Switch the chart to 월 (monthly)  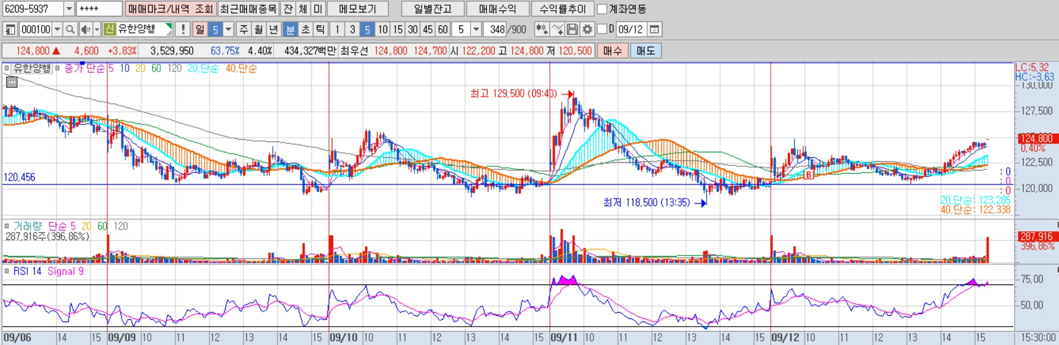(258, 29)
